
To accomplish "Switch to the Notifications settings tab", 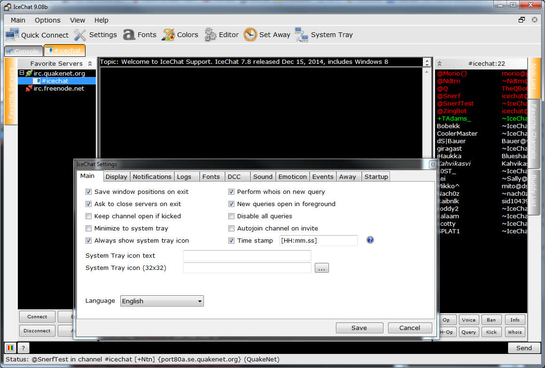I will 152,176.
